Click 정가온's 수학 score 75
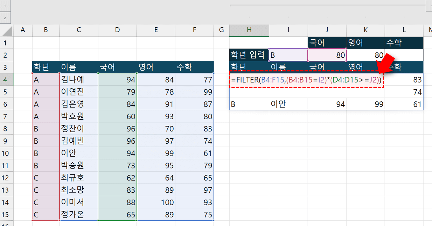The height and width of the screenshot is (229, 432). [x=194, y=214]
